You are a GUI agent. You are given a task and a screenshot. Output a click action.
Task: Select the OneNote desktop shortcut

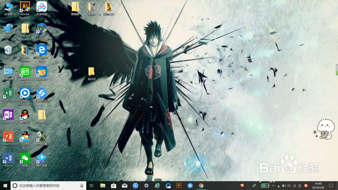8,117
